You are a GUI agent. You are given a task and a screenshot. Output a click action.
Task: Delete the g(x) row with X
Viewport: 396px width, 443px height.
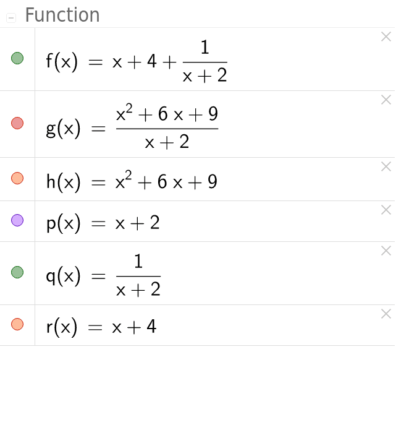386,100
